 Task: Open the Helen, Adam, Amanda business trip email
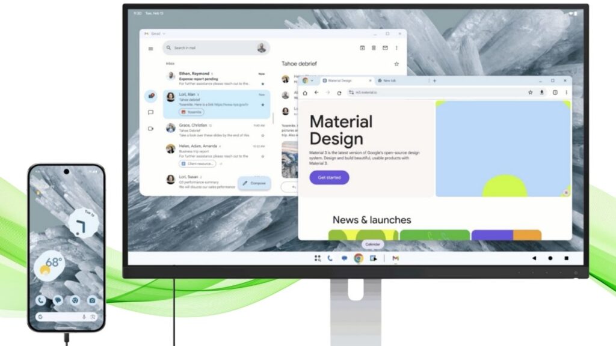(217, 156)
